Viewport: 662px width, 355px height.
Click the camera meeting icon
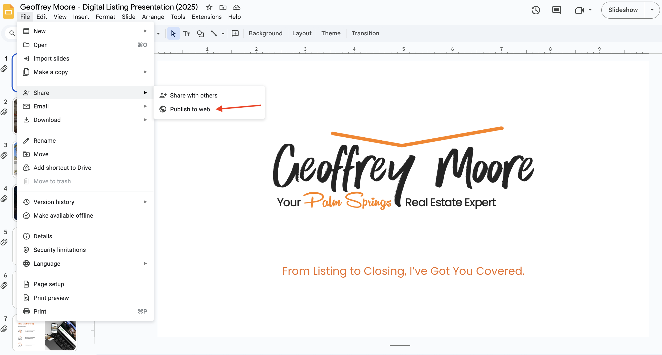tap(579, 10)
